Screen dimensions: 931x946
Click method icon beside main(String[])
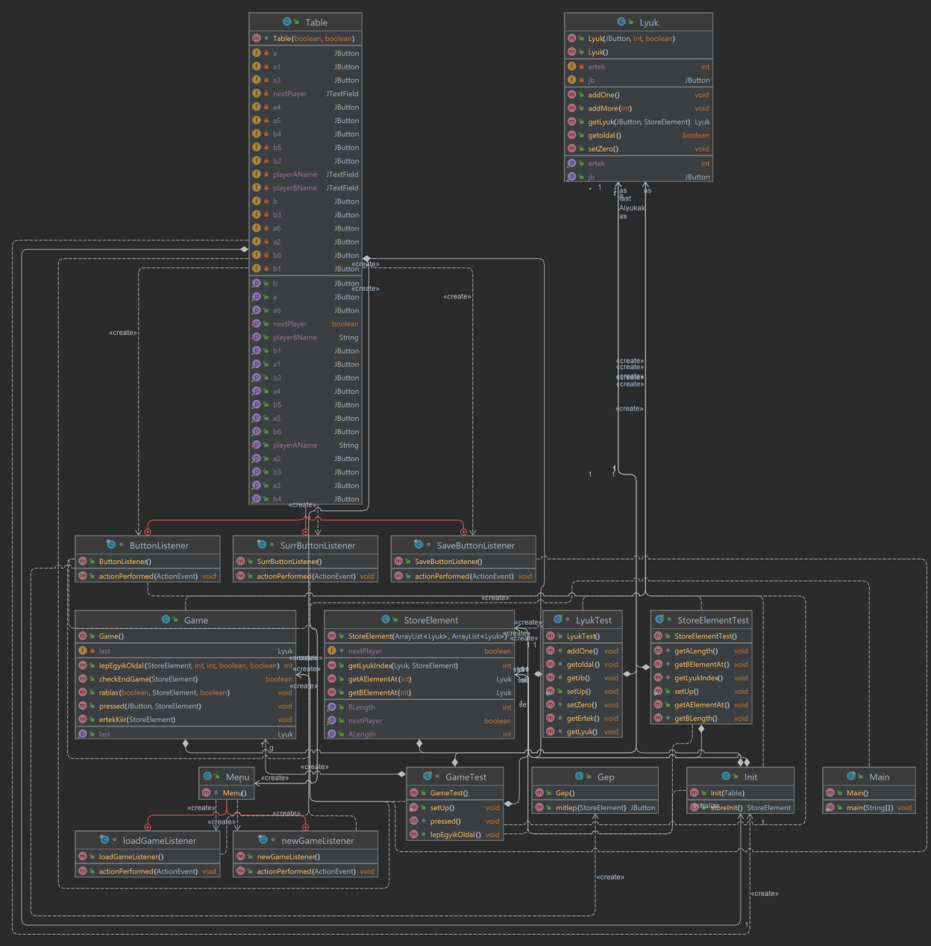830,807
